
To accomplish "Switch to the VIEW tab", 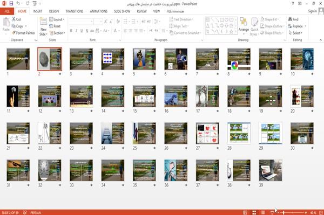I will tap(157, 11).
